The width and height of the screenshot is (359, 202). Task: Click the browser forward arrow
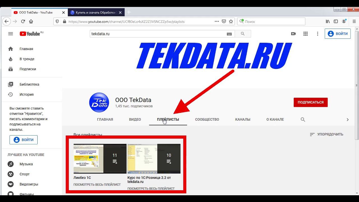pos(15,21)
